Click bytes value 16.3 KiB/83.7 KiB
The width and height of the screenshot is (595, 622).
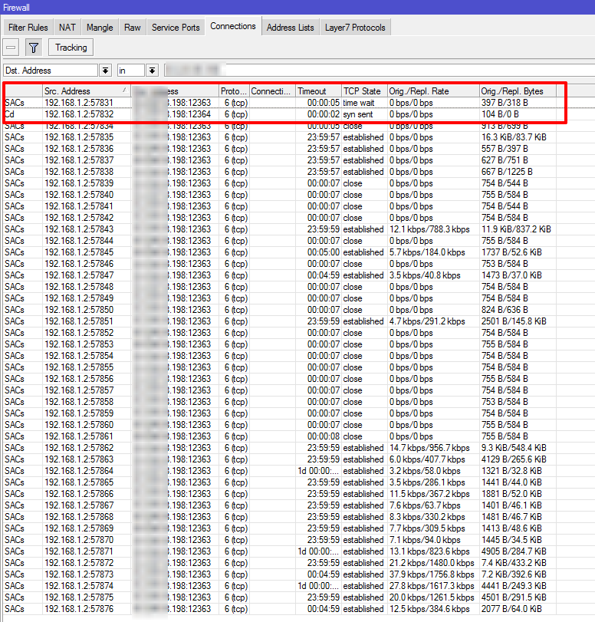[514, 137]
